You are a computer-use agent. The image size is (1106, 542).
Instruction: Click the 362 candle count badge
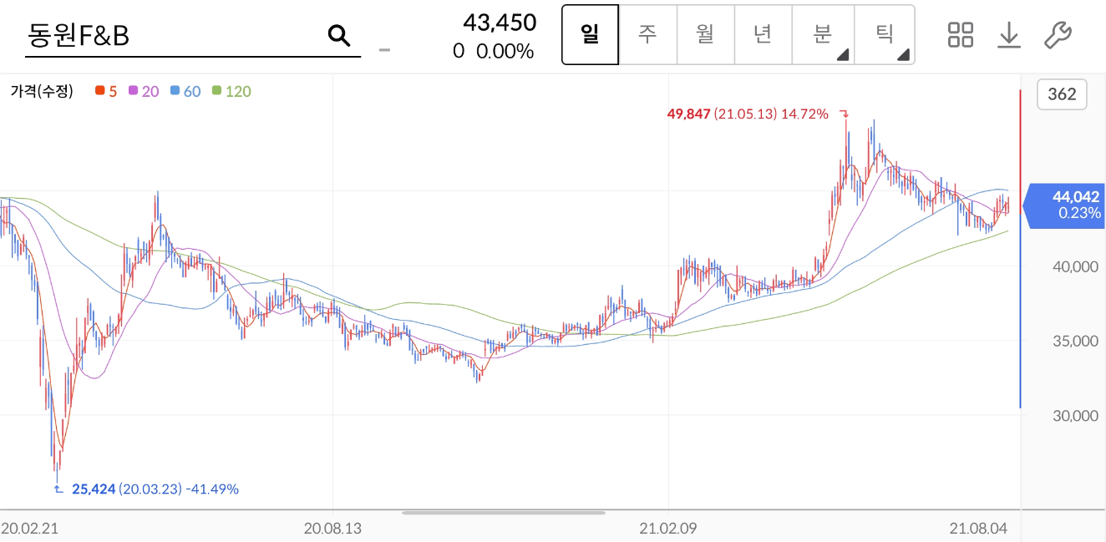(x=1062, y=94)
